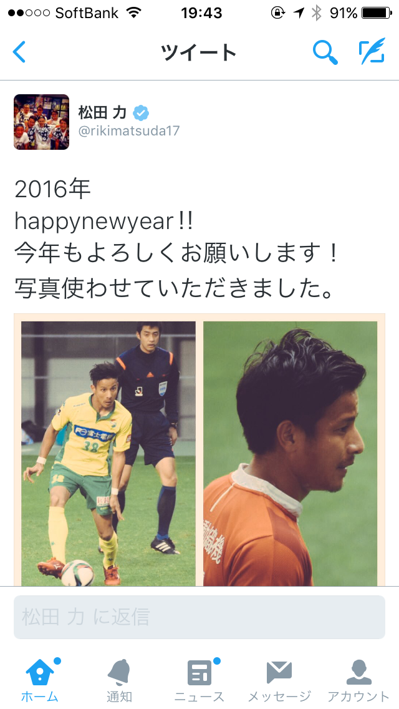Screen dimensions: 399x709
Task: Switch to the ニュース news tab
Action: (x=199, y=680)
